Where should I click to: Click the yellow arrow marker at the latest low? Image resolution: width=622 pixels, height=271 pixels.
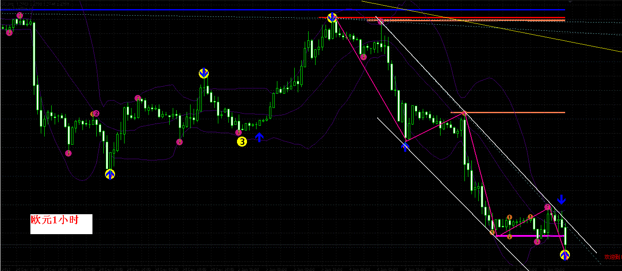(x=565, y=255)
